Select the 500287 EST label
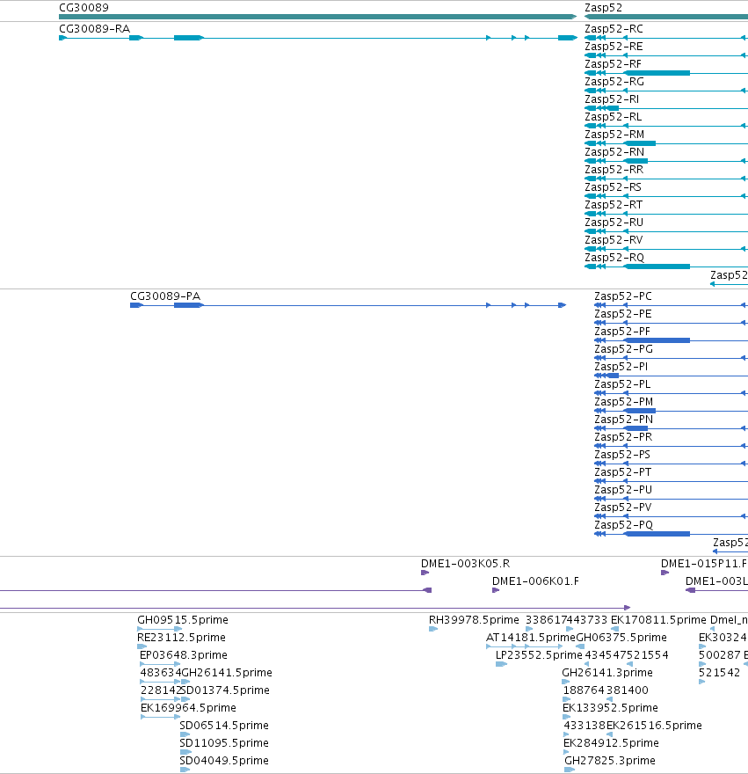 [x=720, y=655]
